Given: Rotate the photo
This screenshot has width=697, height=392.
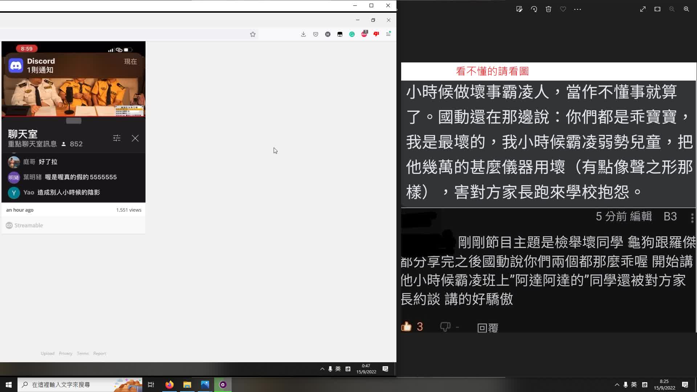Looking at the screenshot, I should [x=534, y=9].
